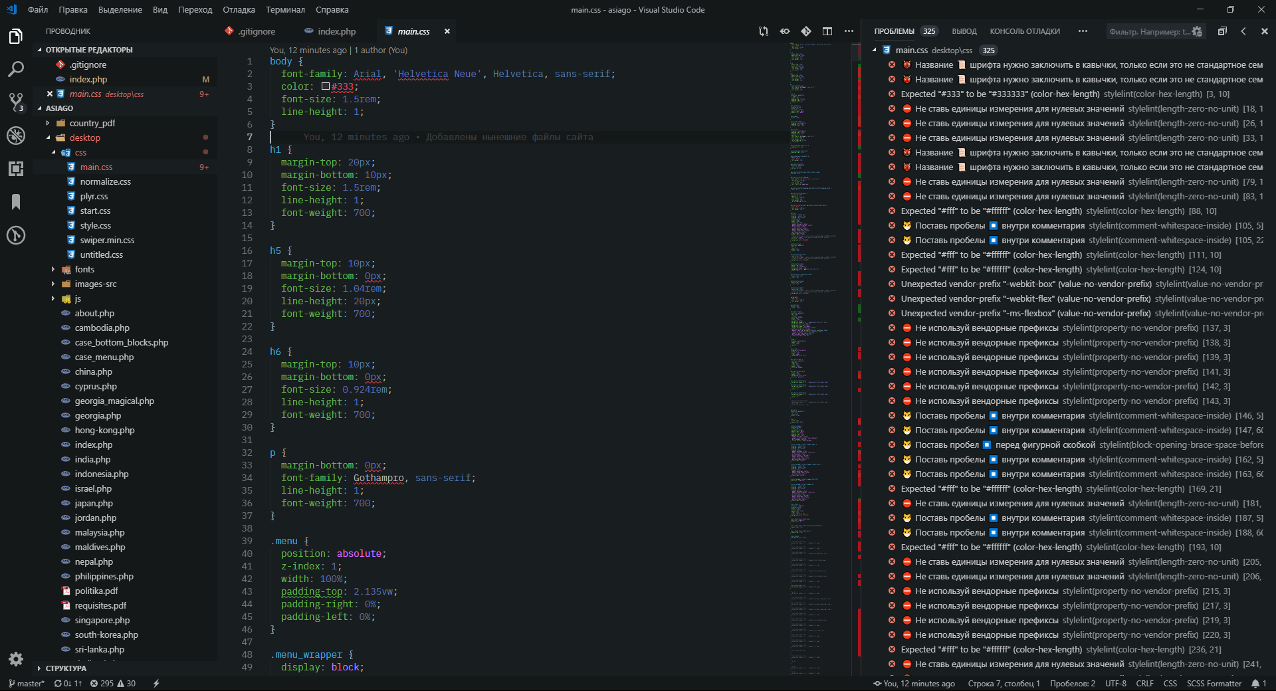Click the CRLF line ending status button

[x=1144, y=684]
